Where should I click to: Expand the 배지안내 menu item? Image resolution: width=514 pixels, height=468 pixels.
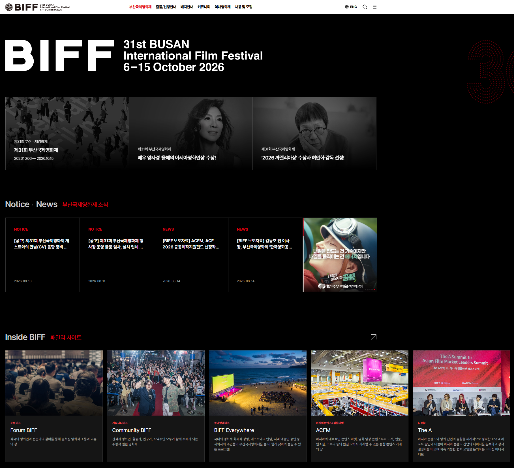187,7
